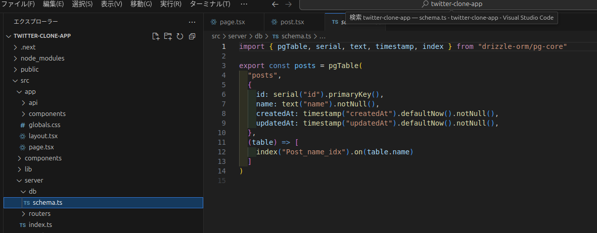Click the breadcrumb trailing ellipsis
Viewport: 597px width, 233px height.
(322, 36)
